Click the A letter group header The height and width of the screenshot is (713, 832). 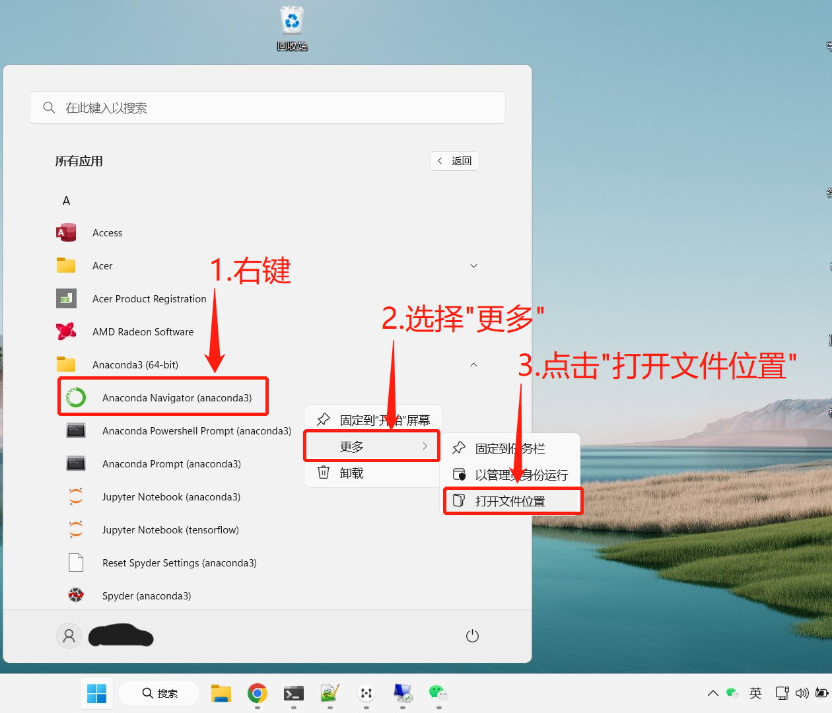66,201
